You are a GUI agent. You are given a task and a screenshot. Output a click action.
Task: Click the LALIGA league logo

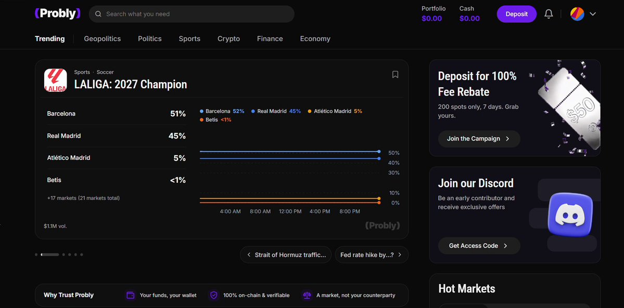(x=55, y=81)
